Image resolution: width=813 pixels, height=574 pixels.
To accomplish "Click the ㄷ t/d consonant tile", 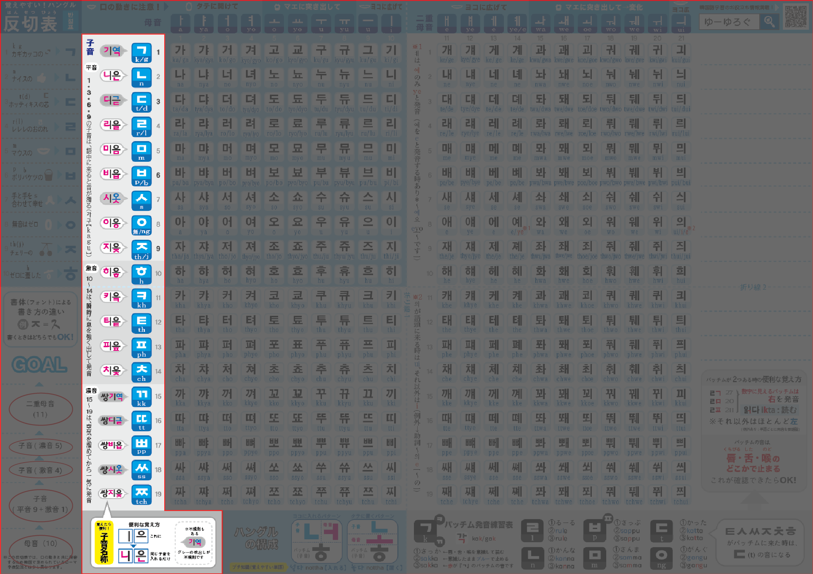I will (x=142, y=102).
